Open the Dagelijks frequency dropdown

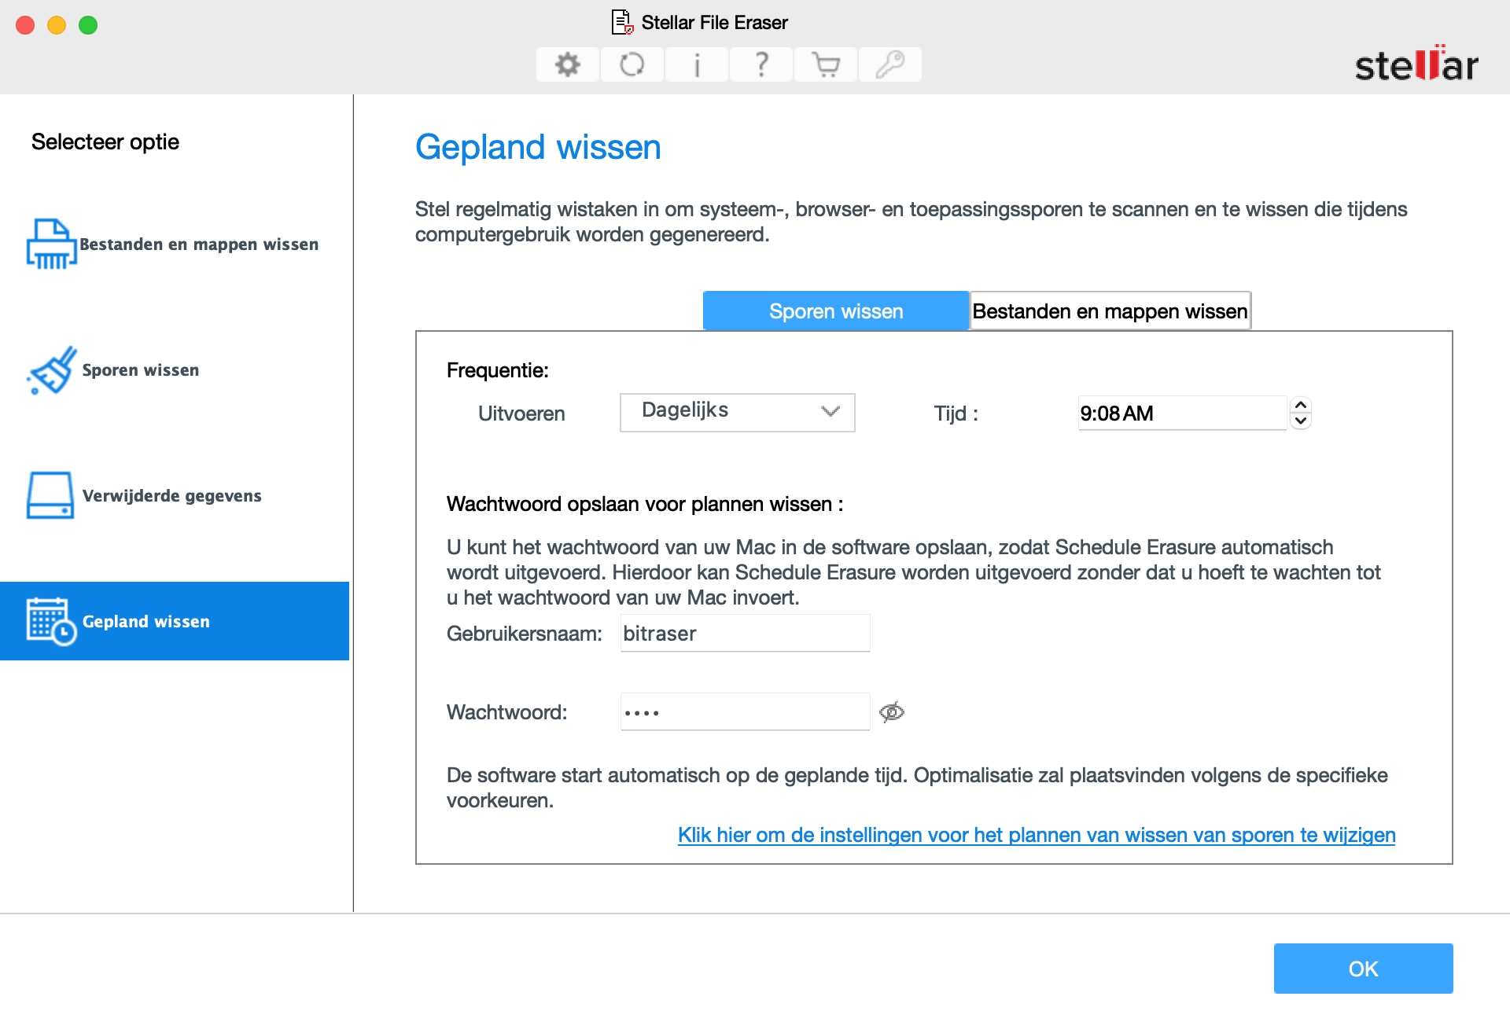pyautogui.click(x=738, y=412)
